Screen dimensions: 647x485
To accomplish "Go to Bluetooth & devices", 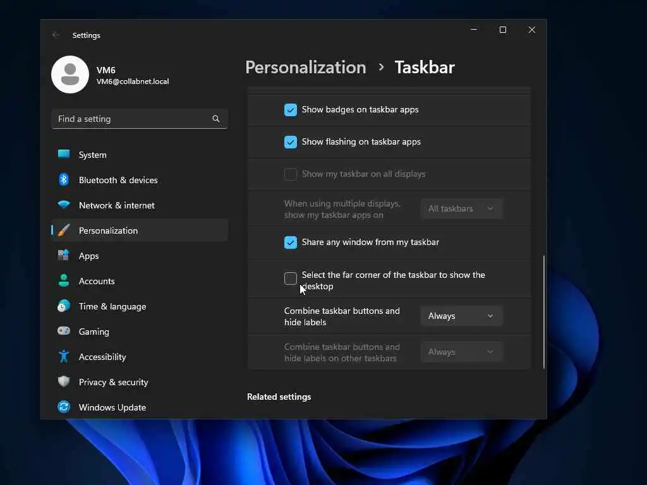I will (140, 180).
